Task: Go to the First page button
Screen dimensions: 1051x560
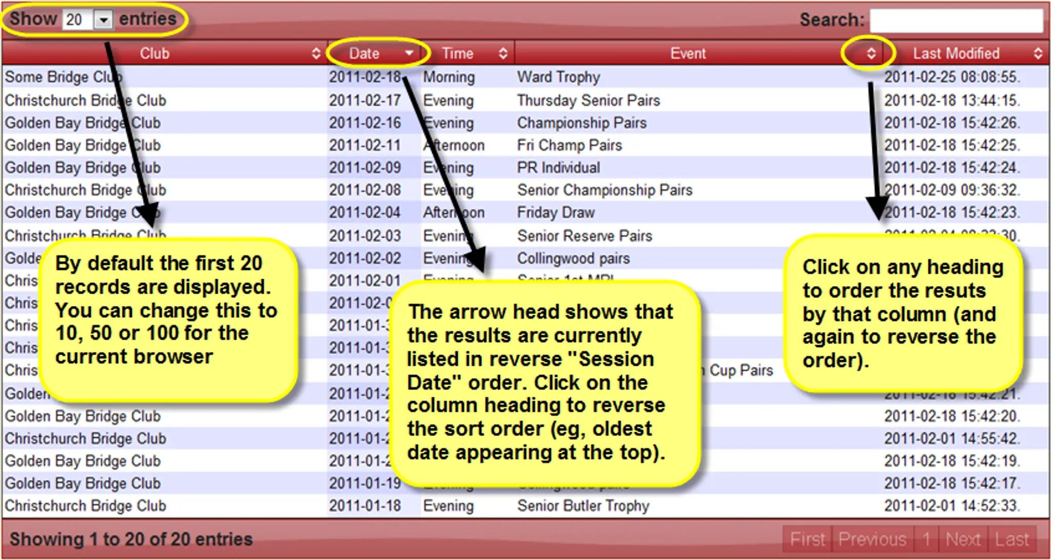Action: [x=807, y=539]
